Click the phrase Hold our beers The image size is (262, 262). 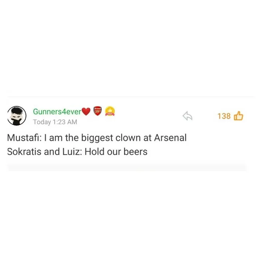(116, 152)
